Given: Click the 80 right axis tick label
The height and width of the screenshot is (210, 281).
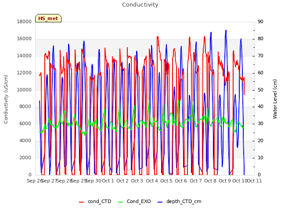Looking at the screenshot, I should click(x=260, y=39).
